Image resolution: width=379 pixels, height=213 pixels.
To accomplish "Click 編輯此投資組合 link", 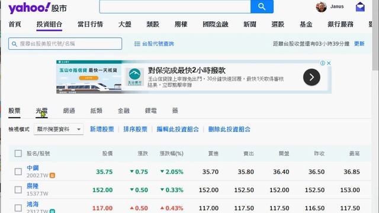I will click(x=178, y=129).
